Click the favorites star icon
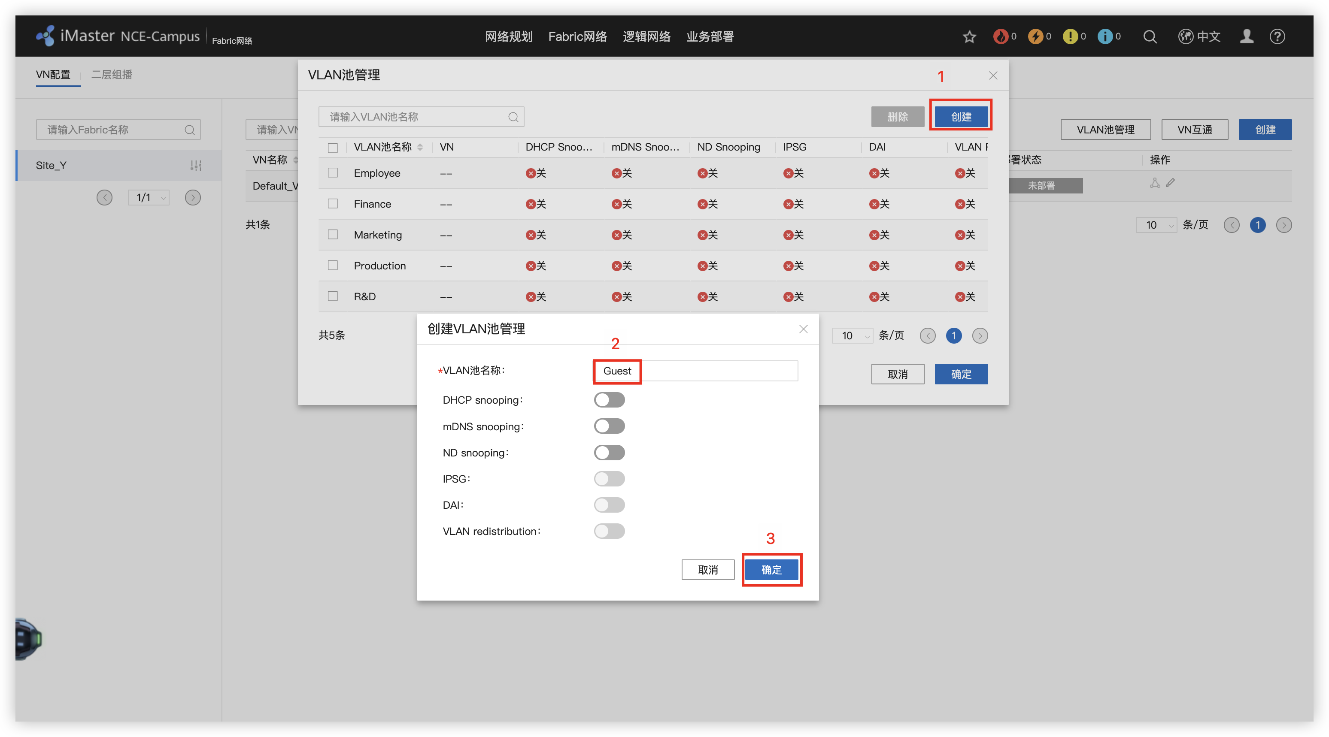Screen dimensions: 1329x737 [969, 36]
